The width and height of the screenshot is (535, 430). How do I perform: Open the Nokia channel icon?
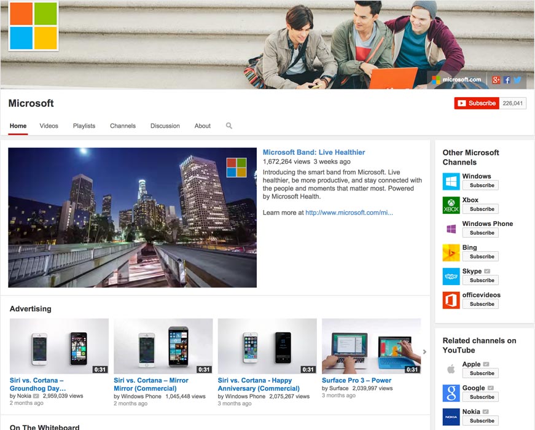coord(451,416)
